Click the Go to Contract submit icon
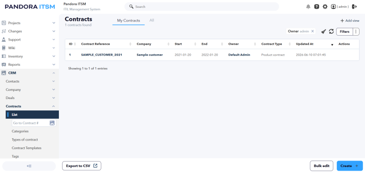The width and height of the screenshot is (365, 172). pyautogui.click(x=52, y=123)
